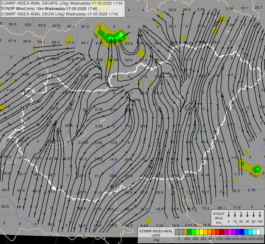Click the CAPE value 55.5
The height and width of the screenshot is (244, 265).
tap(13, 24)
